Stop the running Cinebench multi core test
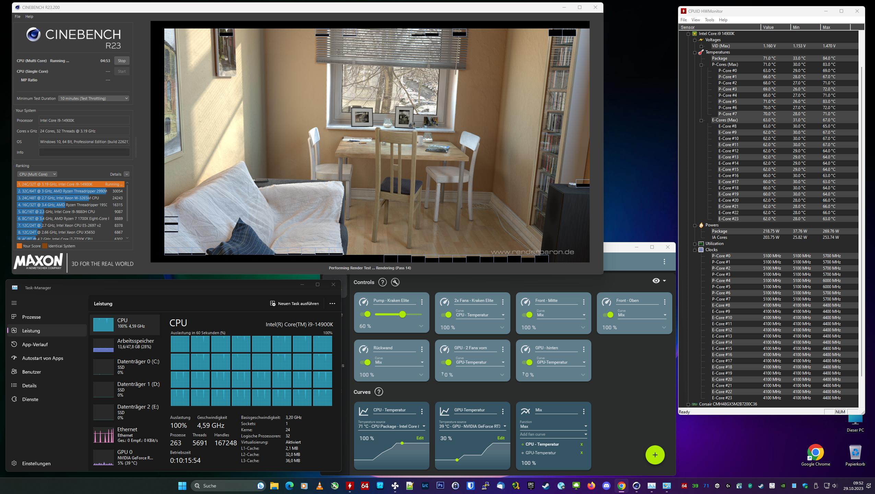This screenshot has height=494, width=875. click(121, 61)
